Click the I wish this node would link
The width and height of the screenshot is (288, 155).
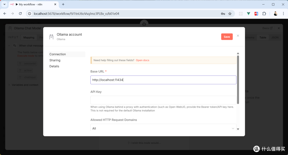click(144, 143)
